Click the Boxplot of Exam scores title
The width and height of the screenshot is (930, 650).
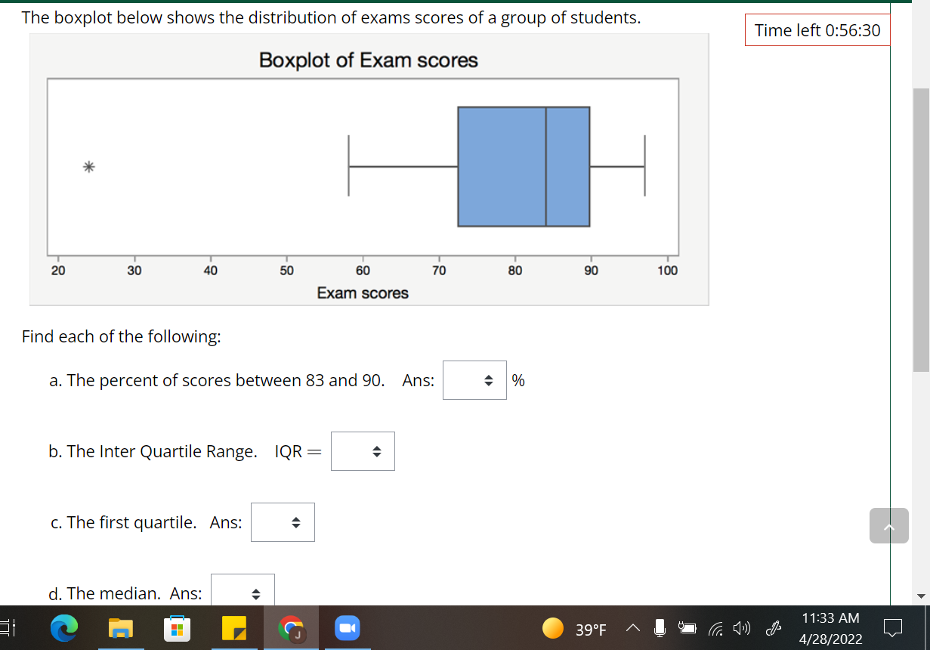(369, 60)
